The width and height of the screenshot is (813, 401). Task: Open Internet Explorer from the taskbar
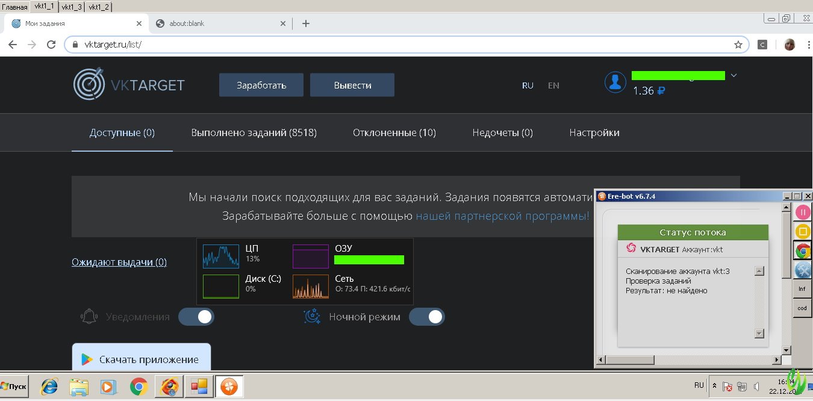pyautogui.click(x=51, y=386)
